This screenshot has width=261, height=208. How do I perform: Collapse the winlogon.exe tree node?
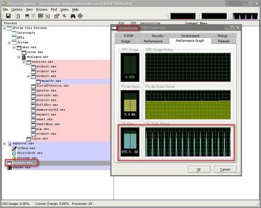coord(19,57)
